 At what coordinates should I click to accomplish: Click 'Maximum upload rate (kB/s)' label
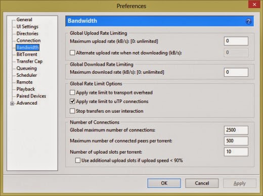click(114, 41)
